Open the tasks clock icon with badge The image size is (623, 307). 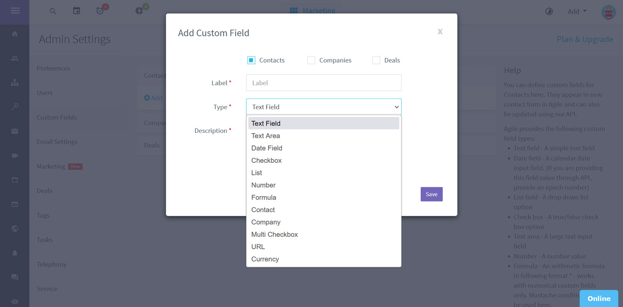pos(100,11)
